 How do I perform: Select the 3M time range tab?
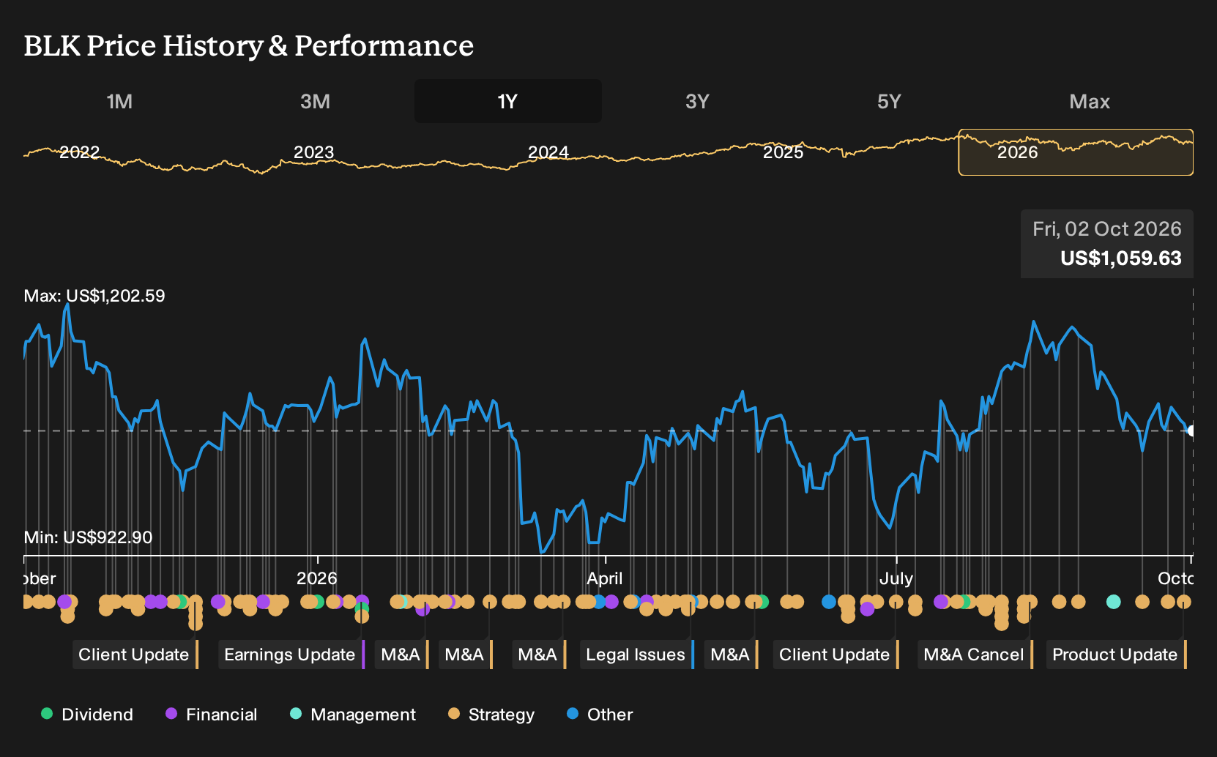click(x=315, y=101)
